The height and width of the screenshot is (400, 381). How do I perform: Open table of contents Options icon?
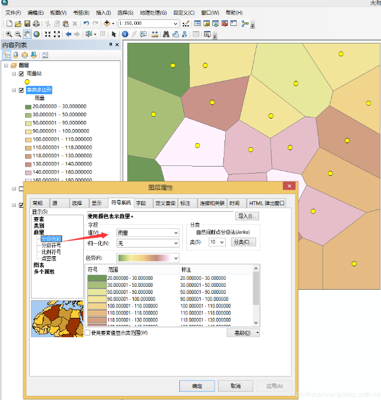click(x=45, y=55)
